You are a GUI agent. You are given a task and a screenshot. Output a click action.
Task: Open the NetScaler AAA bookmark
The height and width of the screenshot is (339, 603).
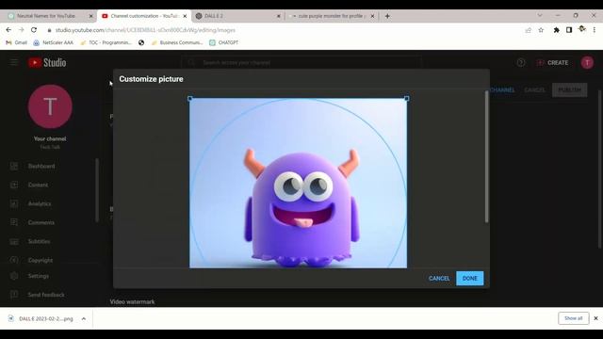[53, 42]
